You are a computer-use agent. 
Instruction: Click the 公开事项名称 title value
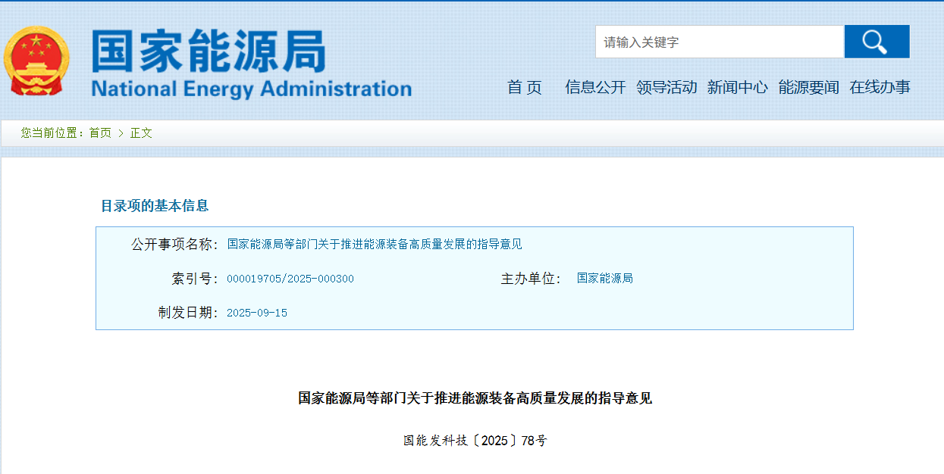click(375, 245)
